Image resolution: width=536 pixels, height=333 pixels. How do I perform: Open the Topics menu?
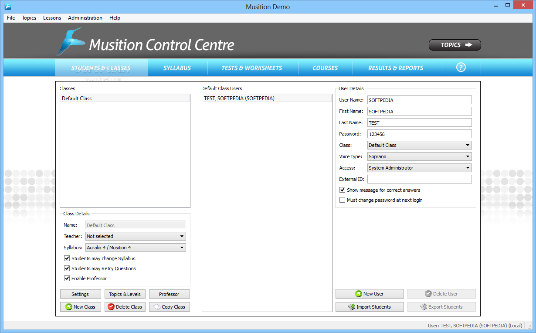pos(29,18)
